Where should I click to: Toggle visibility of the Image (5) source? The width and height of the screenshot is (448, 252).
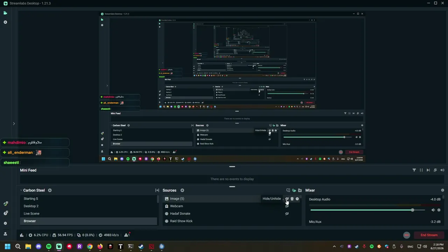287,199
